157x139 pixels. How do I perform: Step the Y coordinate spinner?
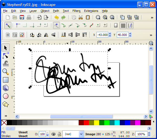[130, 35]
